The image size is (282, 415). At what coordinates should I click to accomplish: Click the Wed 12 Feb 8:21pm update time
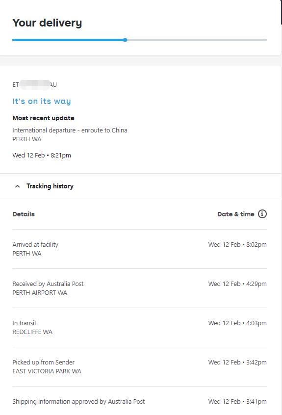point(42,156)
